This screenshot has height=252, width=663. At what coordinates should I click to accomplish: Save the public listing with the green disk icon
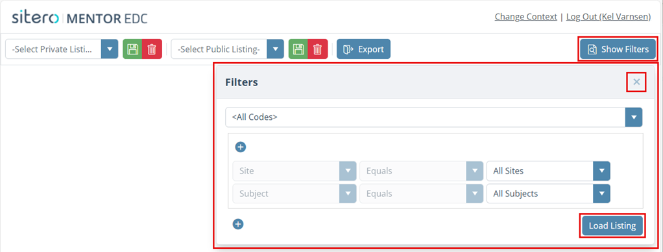298,49
